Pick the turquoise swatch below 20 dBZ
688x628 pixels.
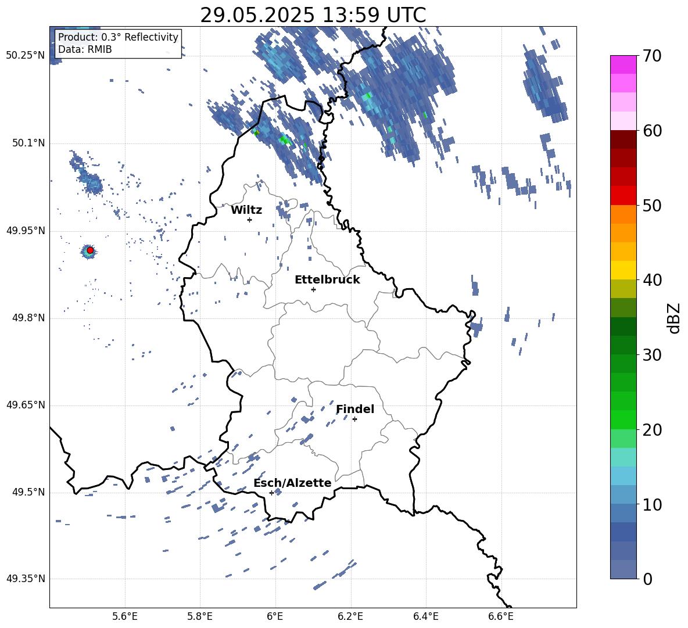623,457
